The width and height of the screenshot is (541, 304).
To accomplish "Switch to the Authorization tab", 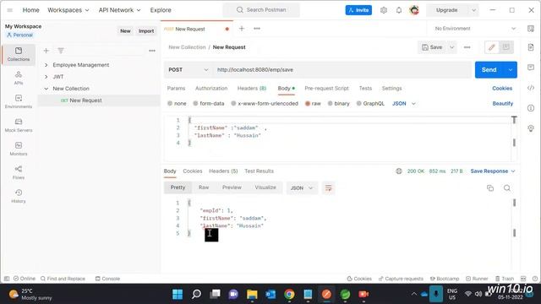I will click(211, 88).
